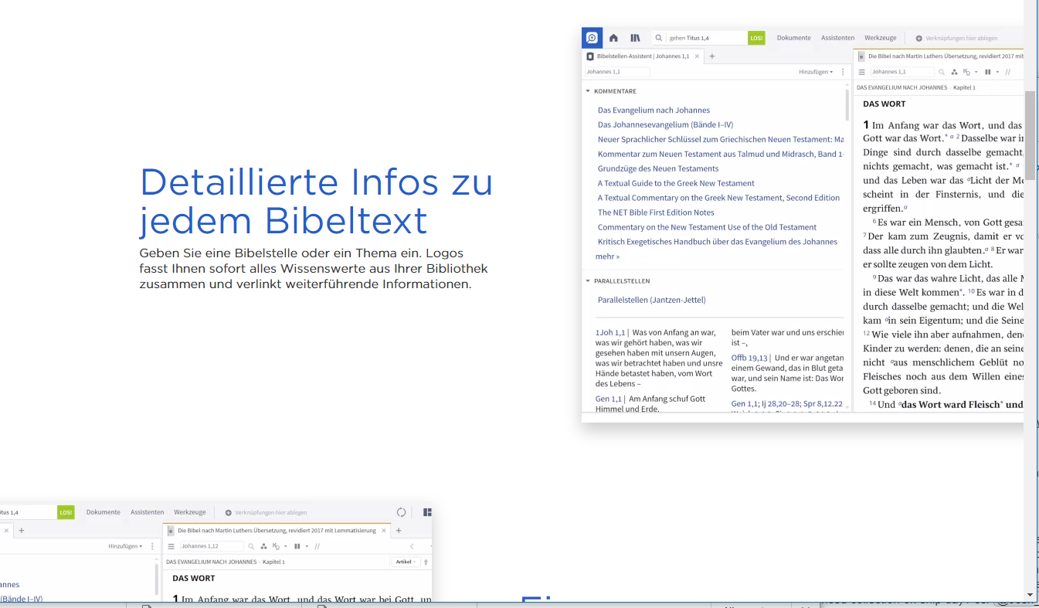The height and width of the screenshot is (608, 1039).
Task: Click the '1Joh 1,1' verse reference
Action: pos(610,333)
